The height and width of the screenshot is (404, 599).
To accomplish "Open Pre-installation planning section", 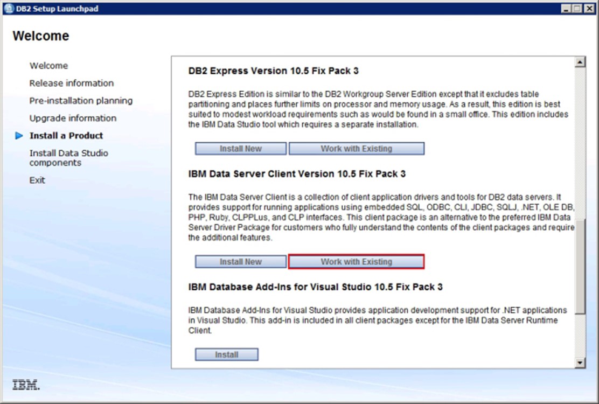I will click(x=81, y=101).
